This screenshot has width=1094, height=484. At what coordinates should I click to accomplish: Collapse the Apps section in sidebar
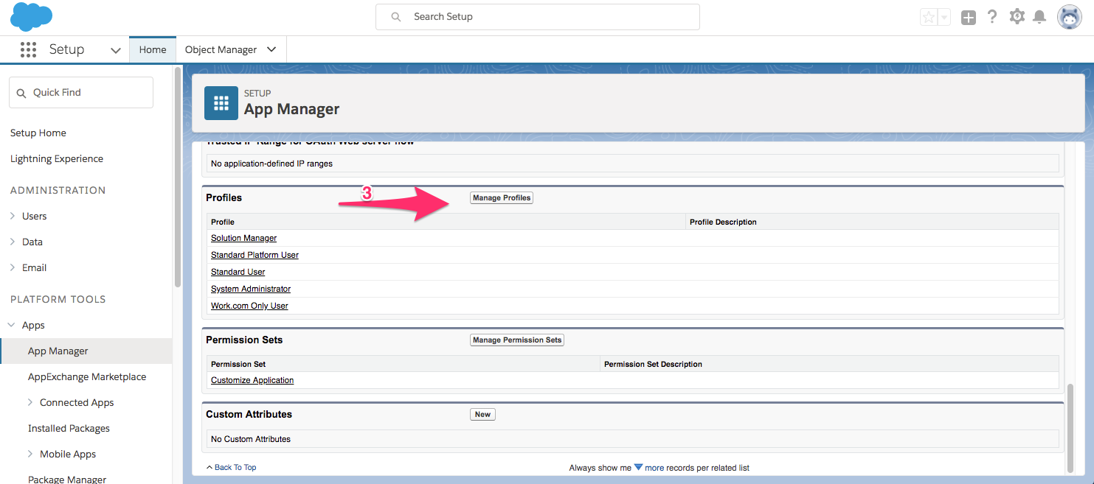(x=13, y=325)
